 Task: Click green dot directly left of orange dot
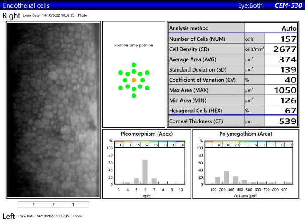coord(125,80)
